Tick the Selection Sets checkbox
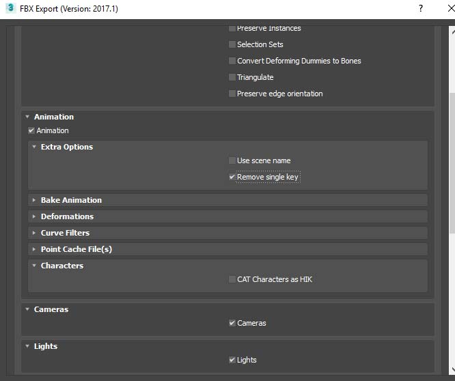The image size is (455, 381). pyautogui.click(x=232, y=44)
